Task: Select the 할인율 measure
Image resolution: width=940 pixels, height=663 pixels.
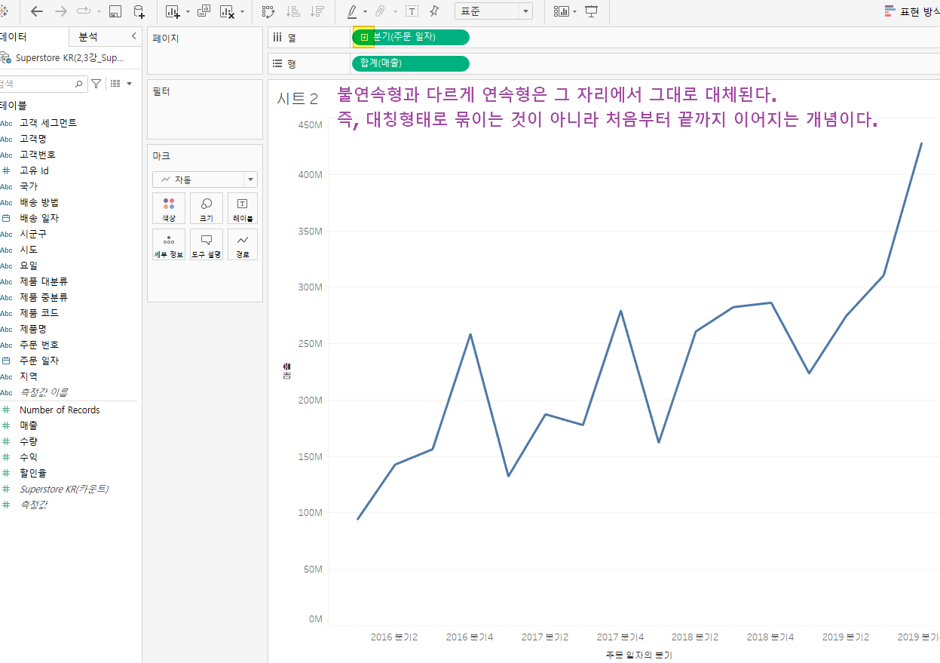Action: point(33,474)
